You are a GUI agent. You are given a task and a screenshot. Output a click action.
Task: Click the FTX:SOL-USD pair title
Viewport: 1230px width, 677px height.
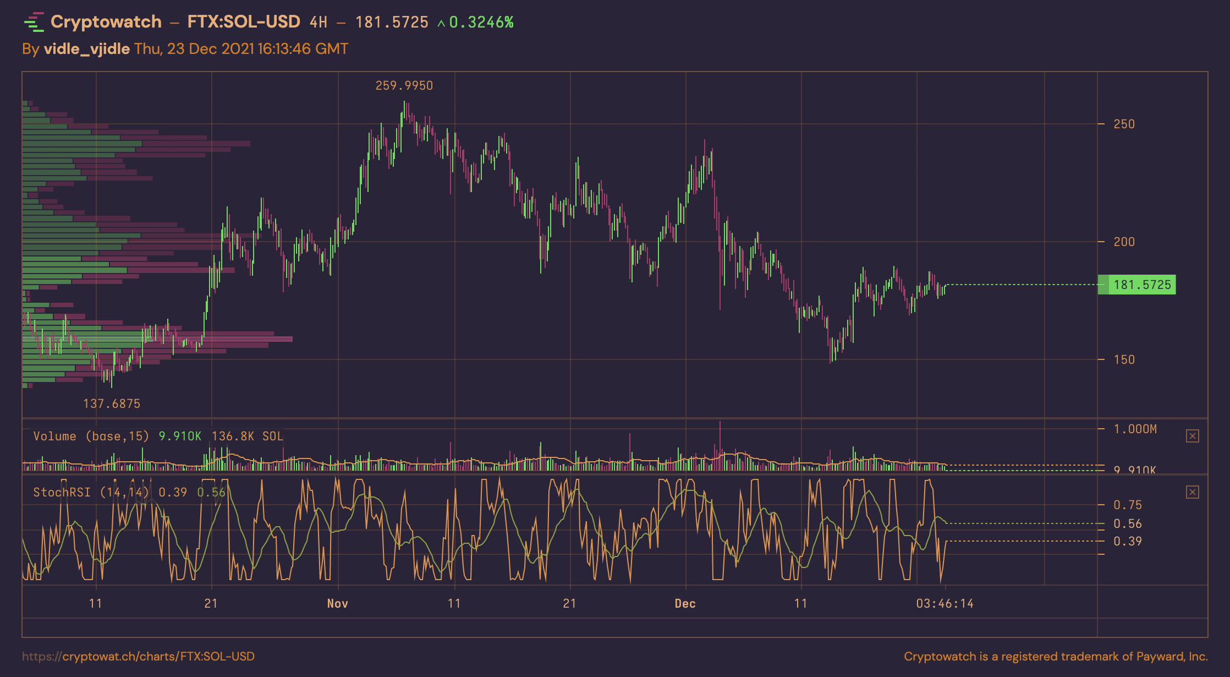pyautogui.click(x=244, y=21)
